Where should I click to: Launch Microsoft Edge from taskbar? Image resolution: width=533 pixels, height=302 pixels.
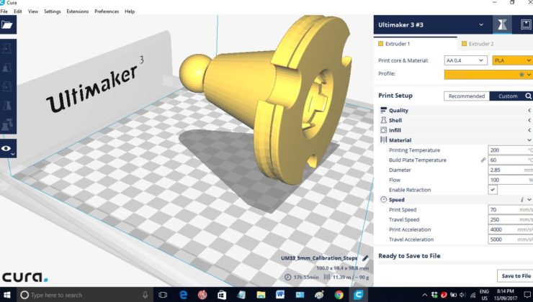tap(183, 295)
